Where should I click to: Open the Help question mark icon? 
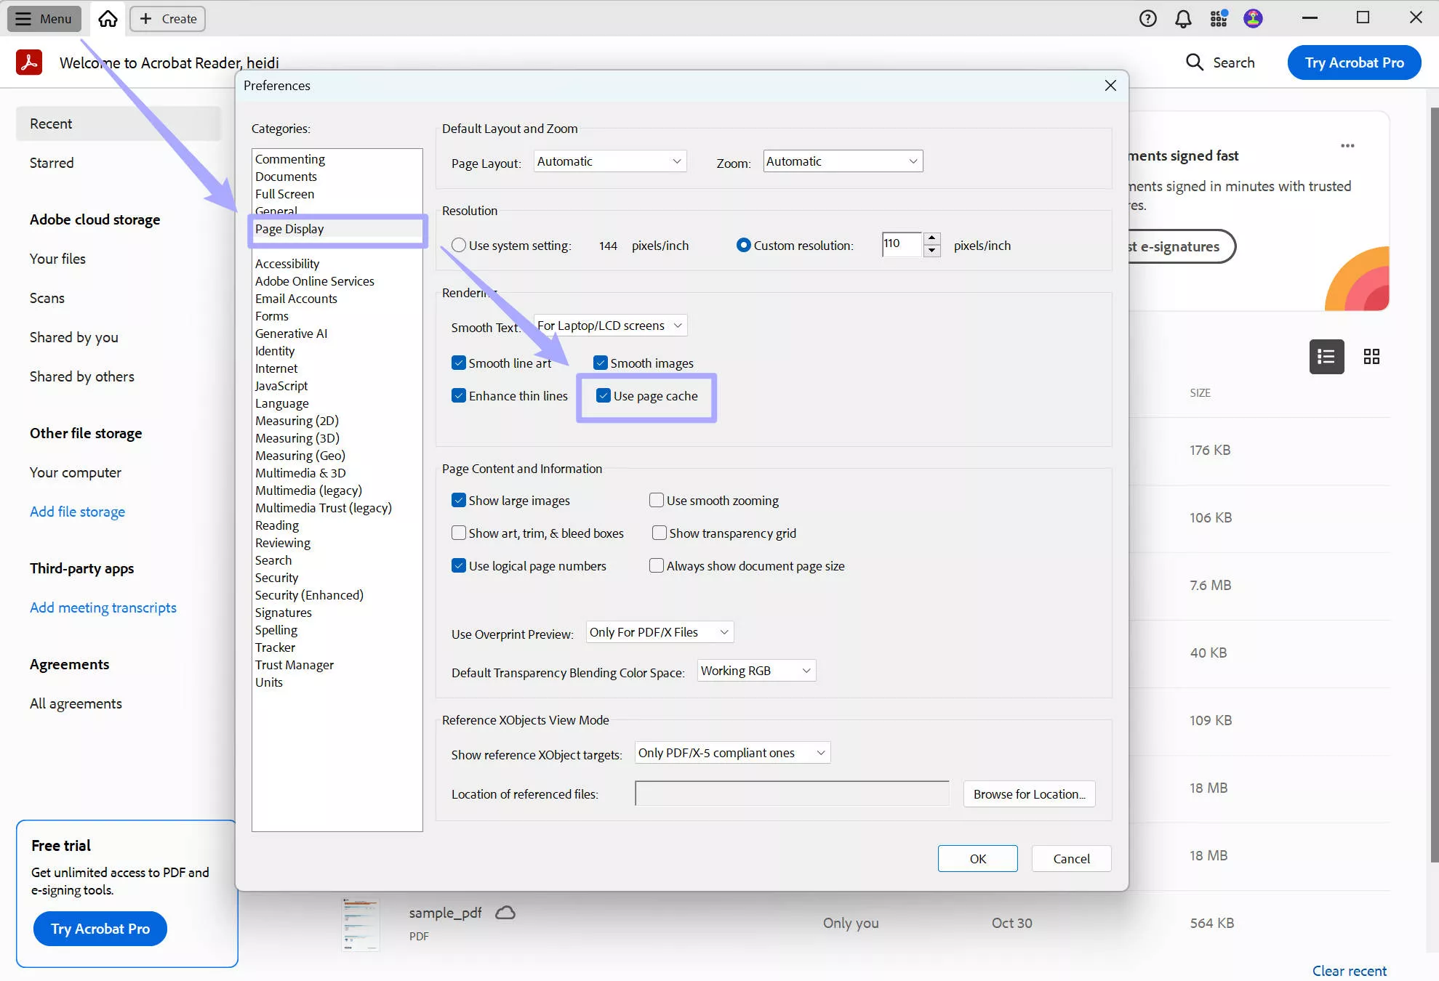tap(1147, 18)
